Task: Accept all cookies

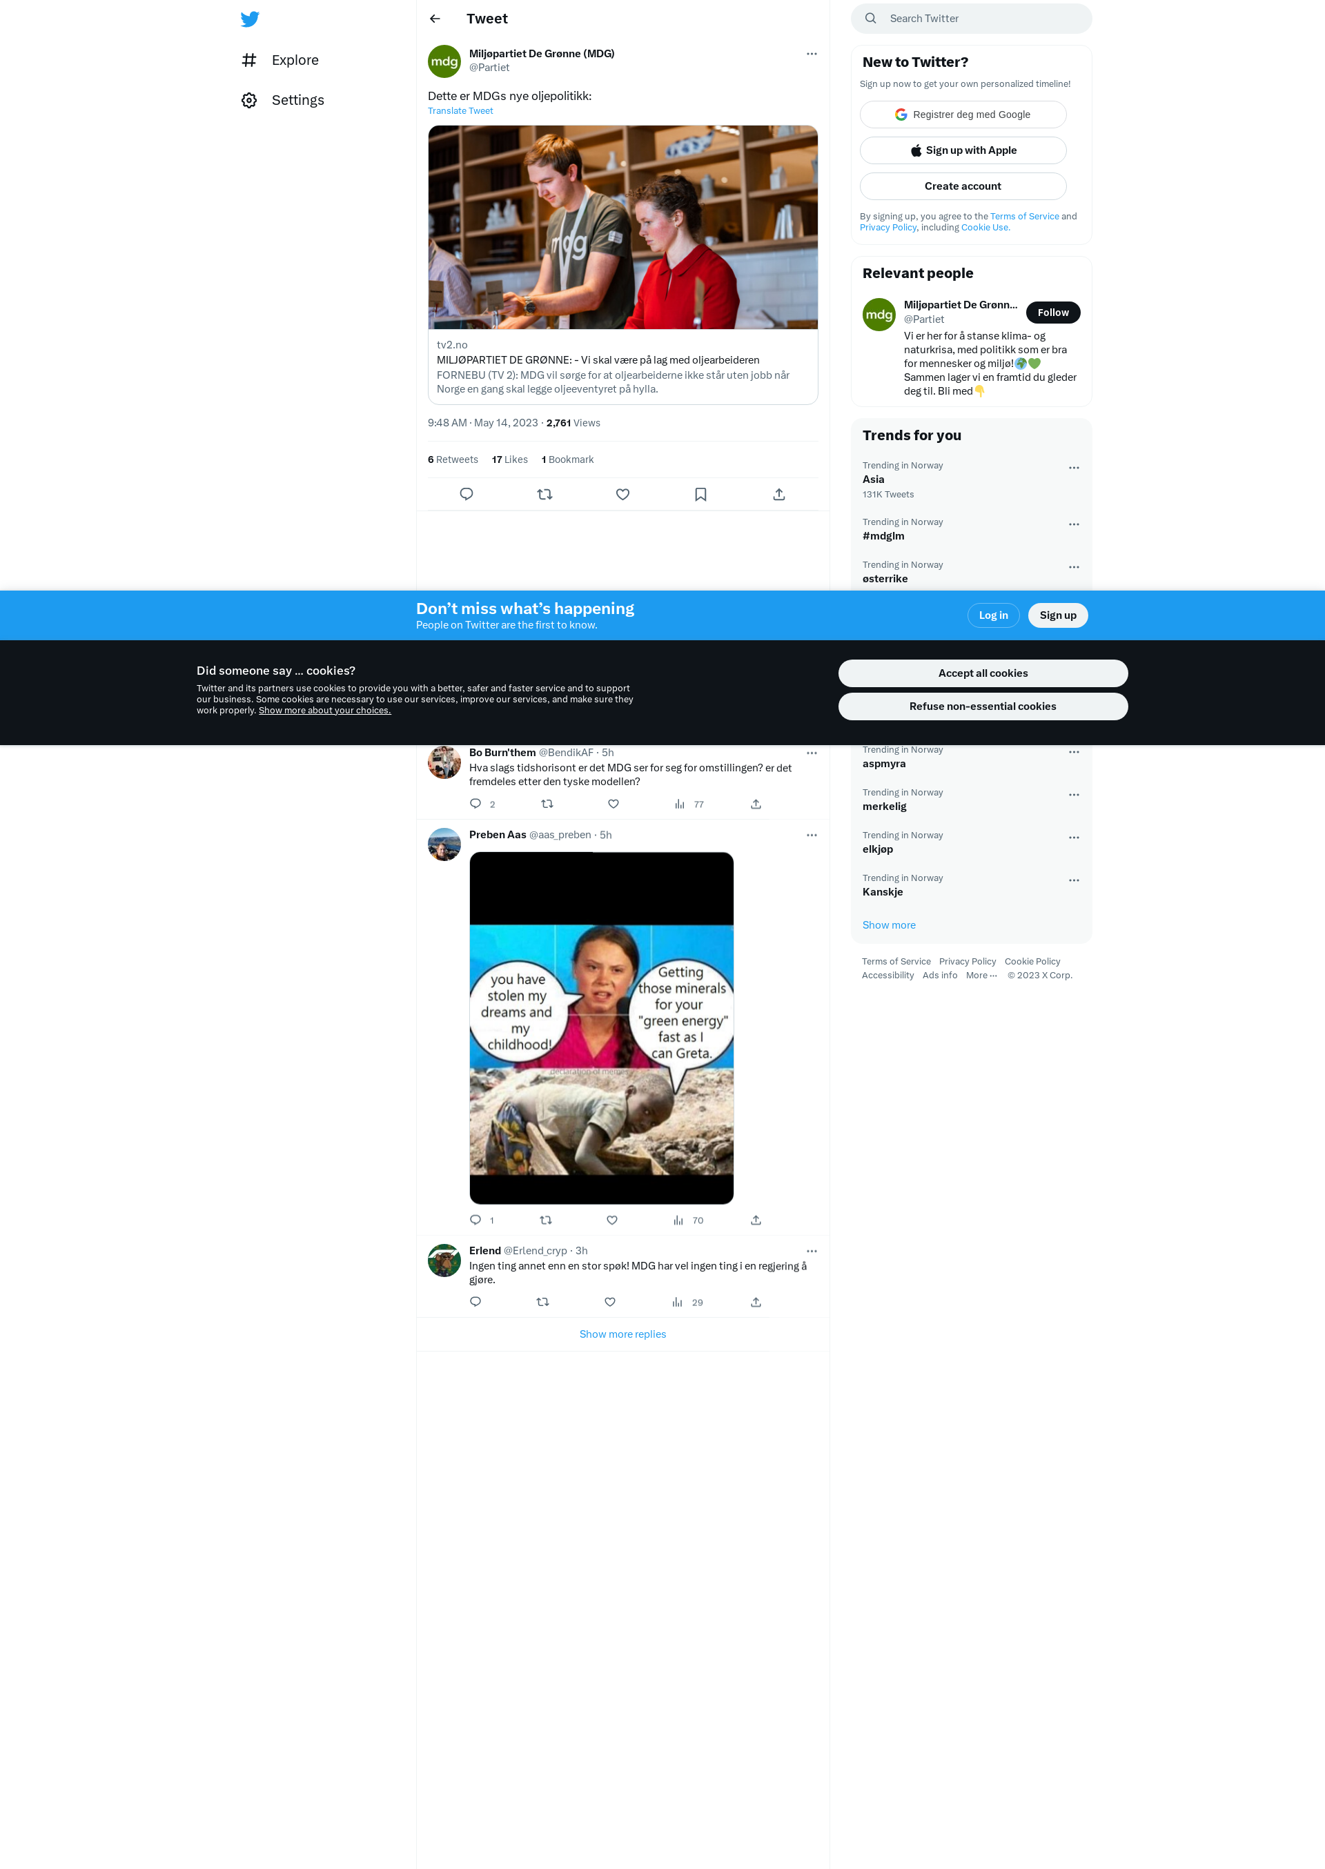Action: 982,673
